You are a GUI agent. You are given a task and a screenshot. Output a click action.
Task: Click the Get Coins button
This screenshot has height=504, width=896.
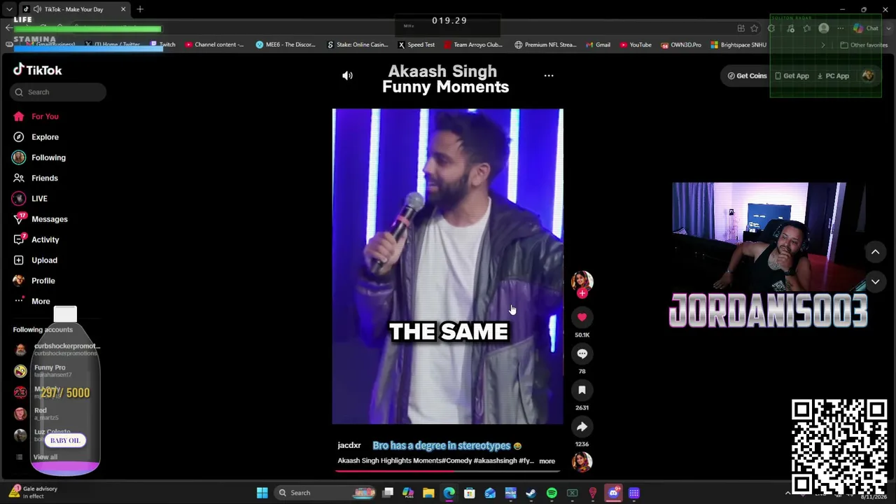pos(747,76)
